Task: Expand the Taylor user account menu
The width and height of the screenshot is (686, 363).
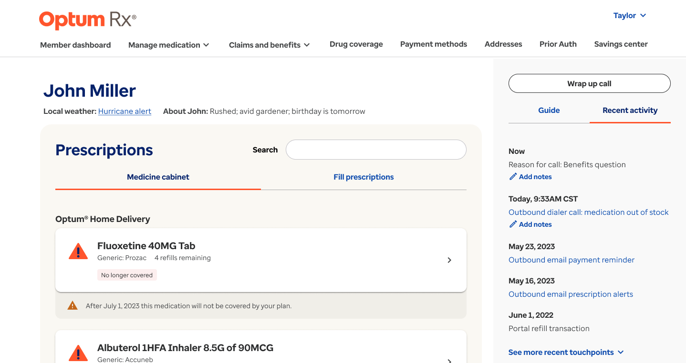Action: (629, 16)
